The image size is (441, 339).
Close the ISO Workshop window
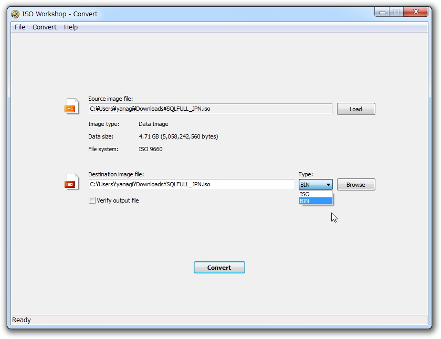(416, 12)
